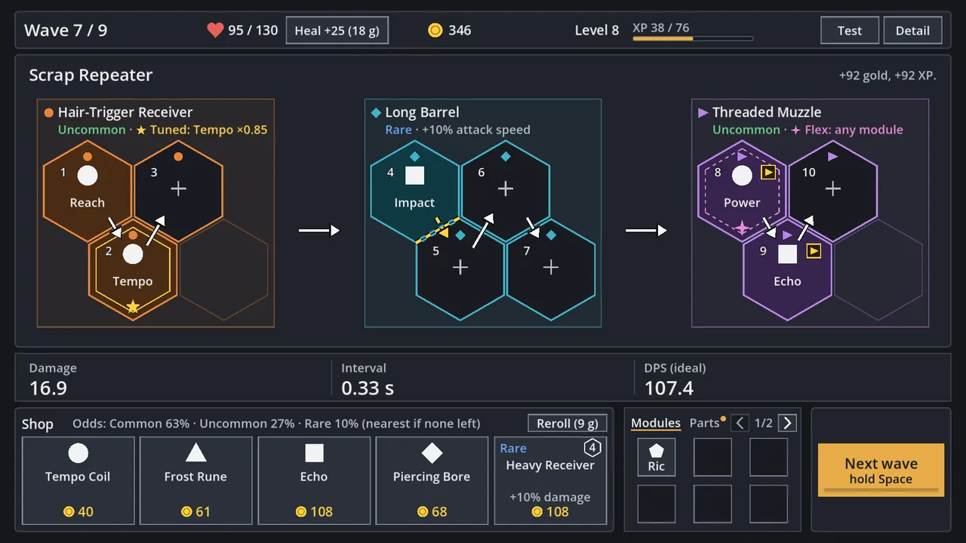Viewport: 966px width, 543px height.
Task: Click the empty inventory slot right of Ric
Action: pos(712,458)
